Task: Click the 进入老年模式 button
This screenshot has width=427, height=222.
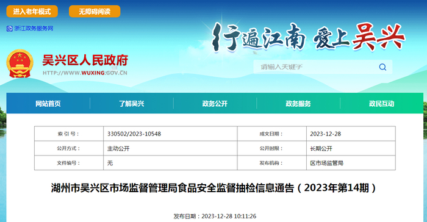Action: click(x=32, y=12)
